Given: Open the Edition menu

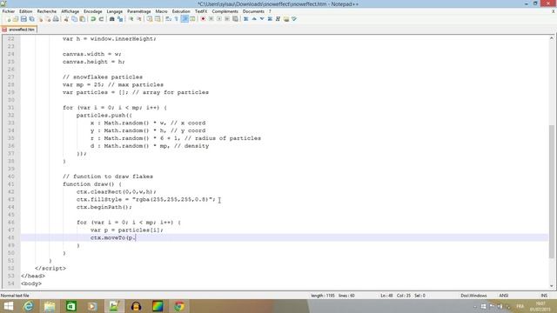Looking at the screenshot, I should (x=25, y=11).
